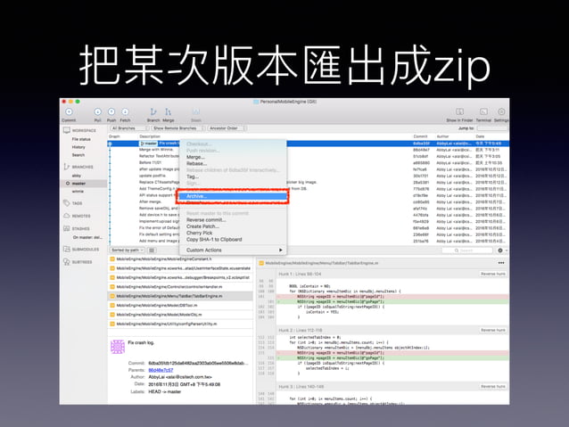Click the TAGS section icon in sidebar
Viewport: 569px width, 427px height.
(66, 203)
